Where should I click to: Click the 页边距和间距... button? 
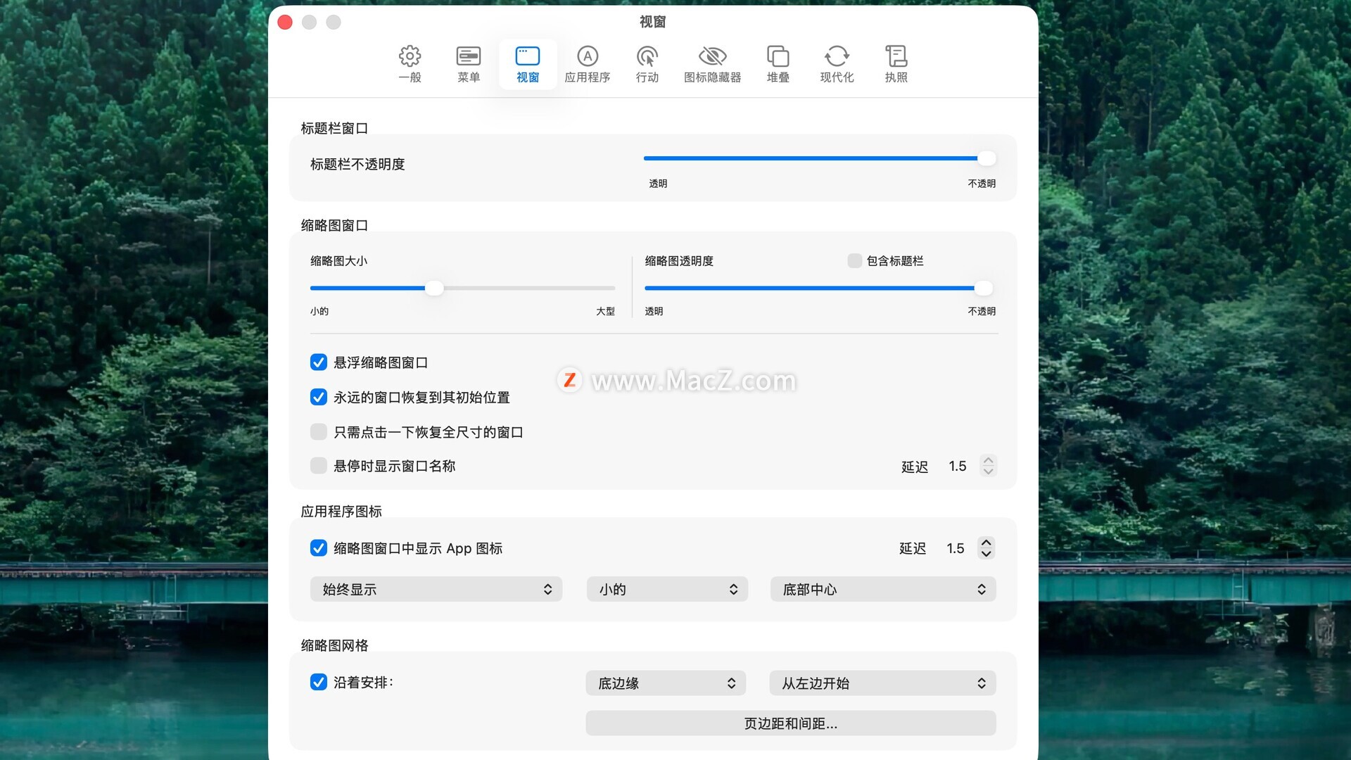[791, 723]
